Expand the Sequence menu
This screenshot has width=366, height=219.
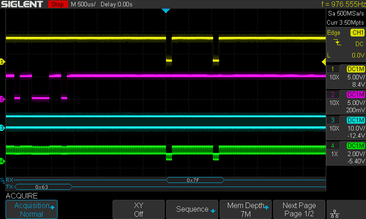tap(192, 209)
